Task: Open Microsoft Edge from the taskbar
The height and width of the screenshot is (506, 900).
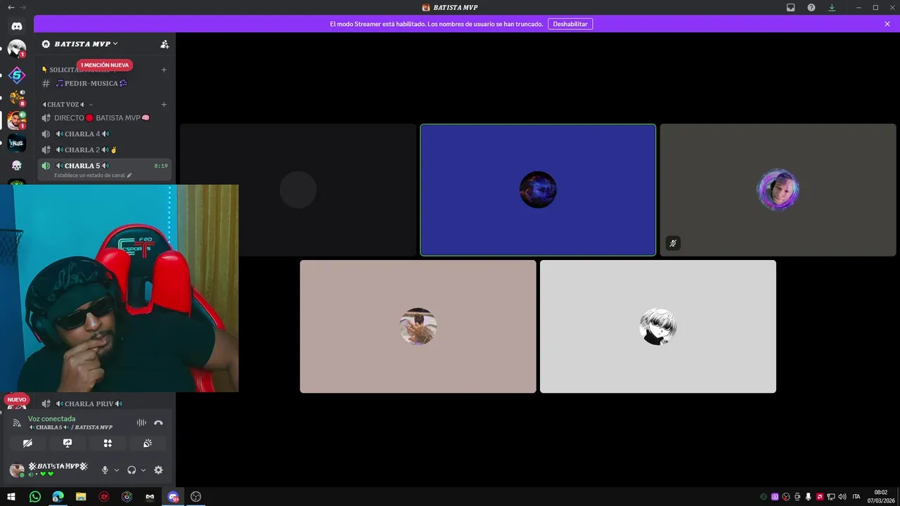Action: 58,497
